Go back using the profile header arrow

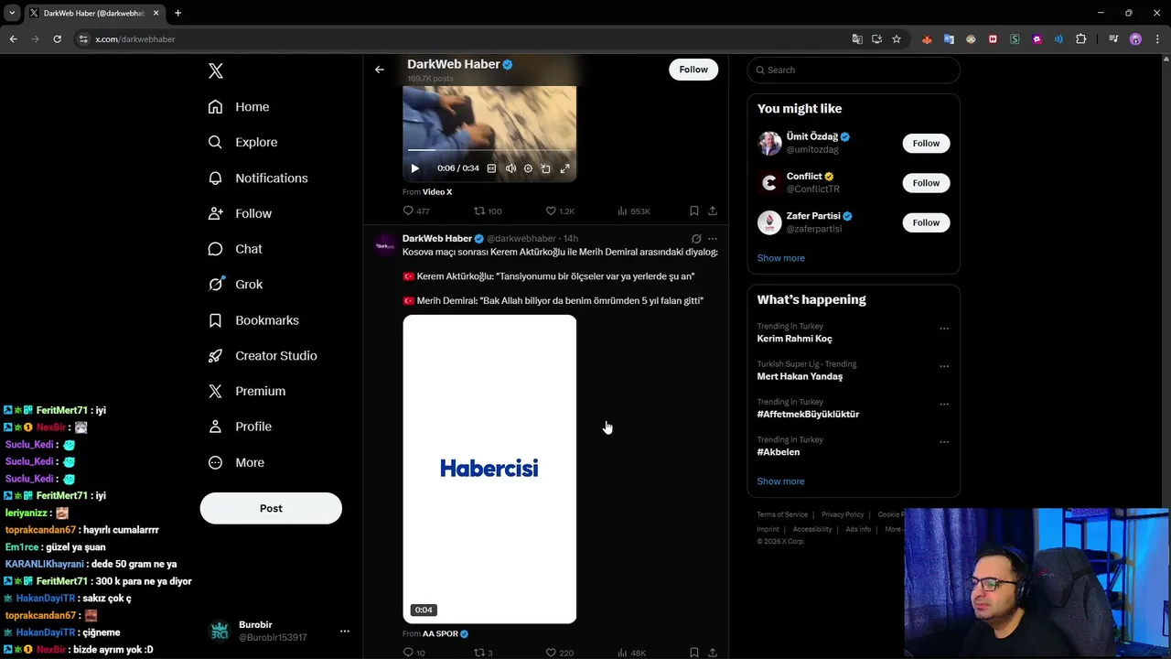379,70
